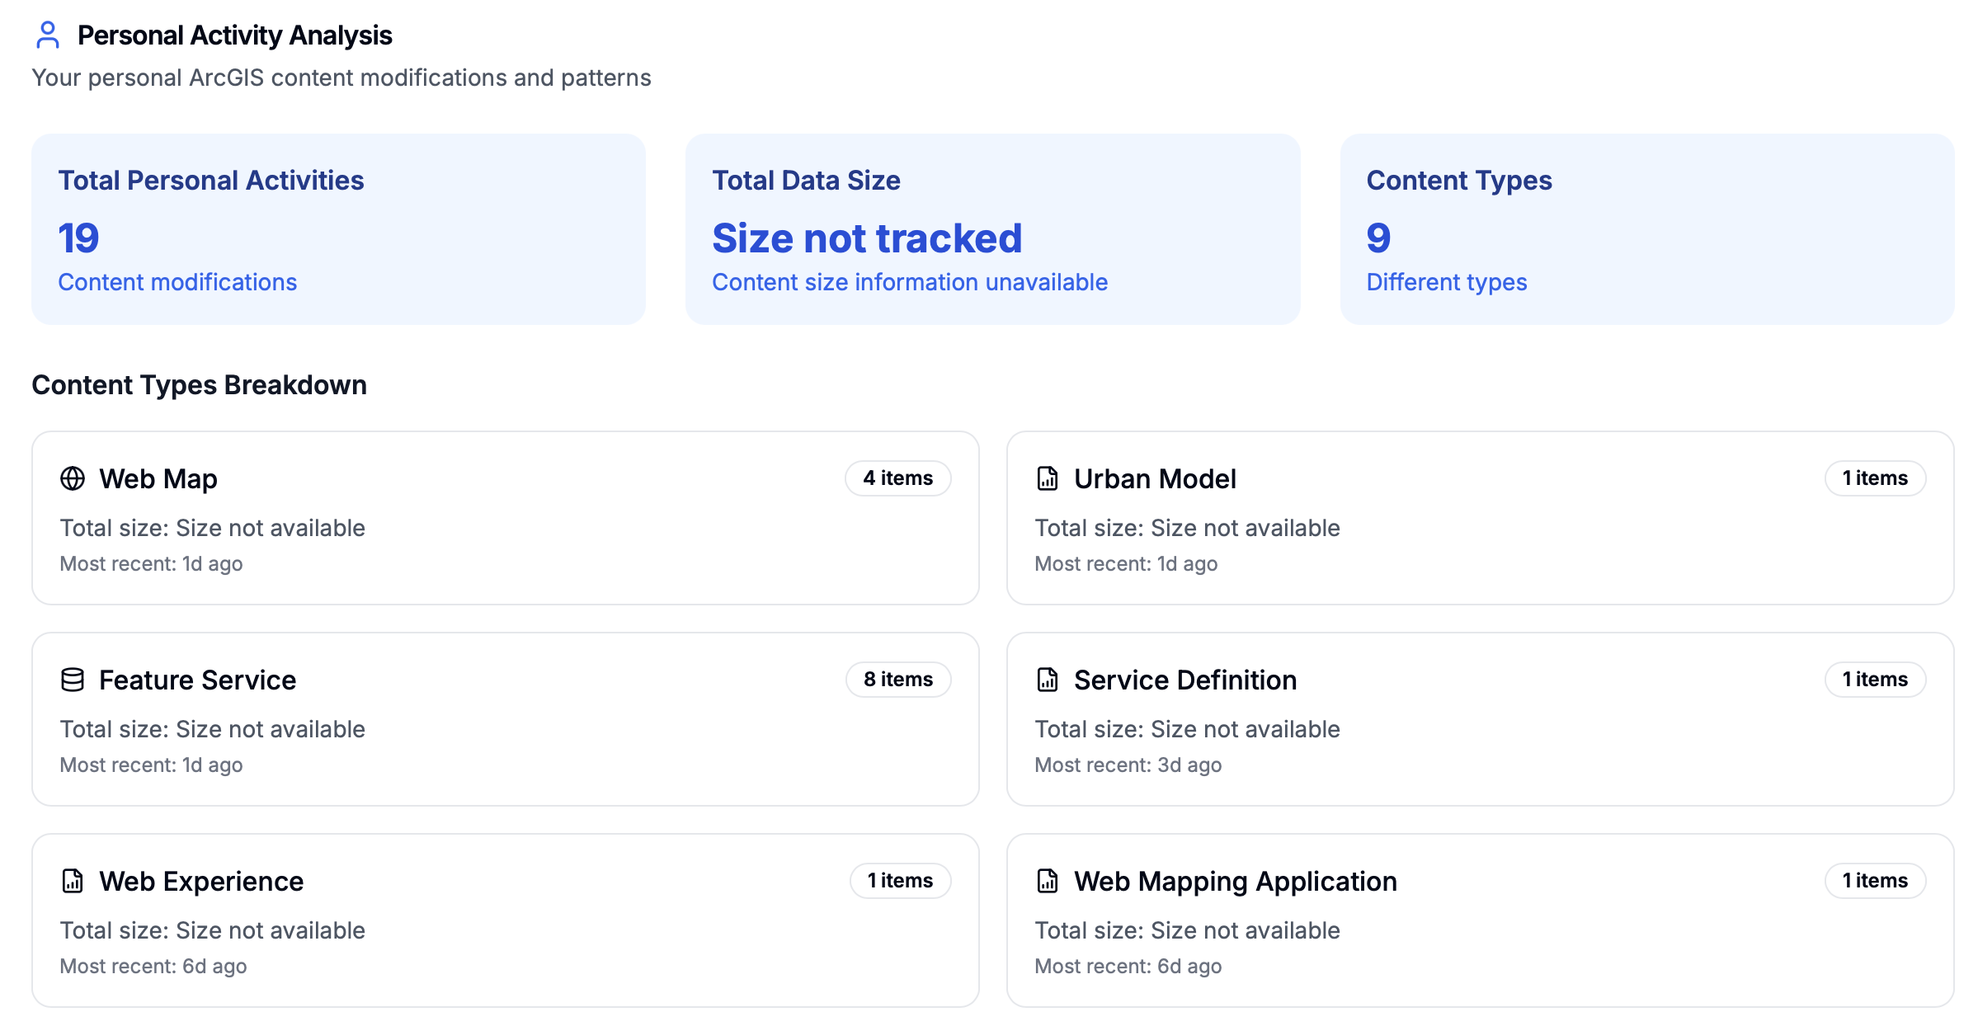The height and width of the screenshot is (1026, 1978).
Task: Open the Total Personal Activities summary card
Action: 338,229
